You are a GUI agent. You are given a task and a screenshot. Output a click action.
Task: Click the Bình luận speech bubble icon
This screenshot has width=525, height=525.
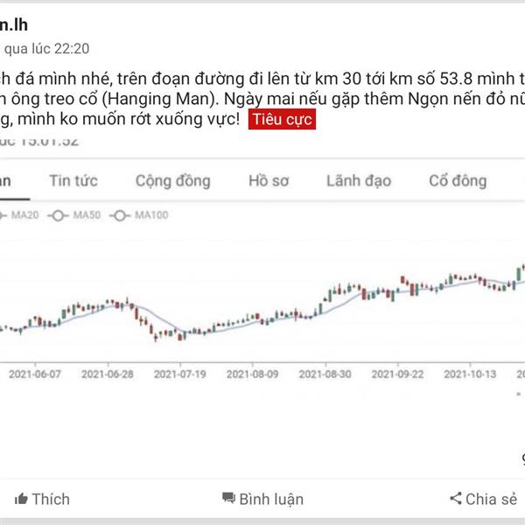click(x=229, y=498)
